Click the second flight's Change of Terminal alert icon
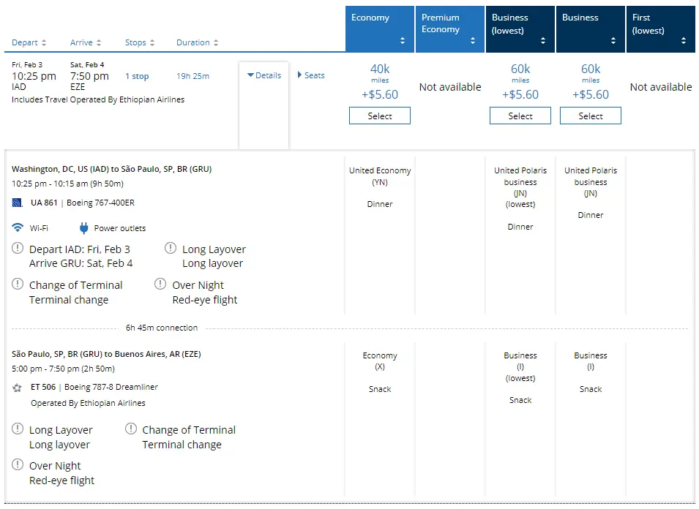 click(x=131, y=429)
